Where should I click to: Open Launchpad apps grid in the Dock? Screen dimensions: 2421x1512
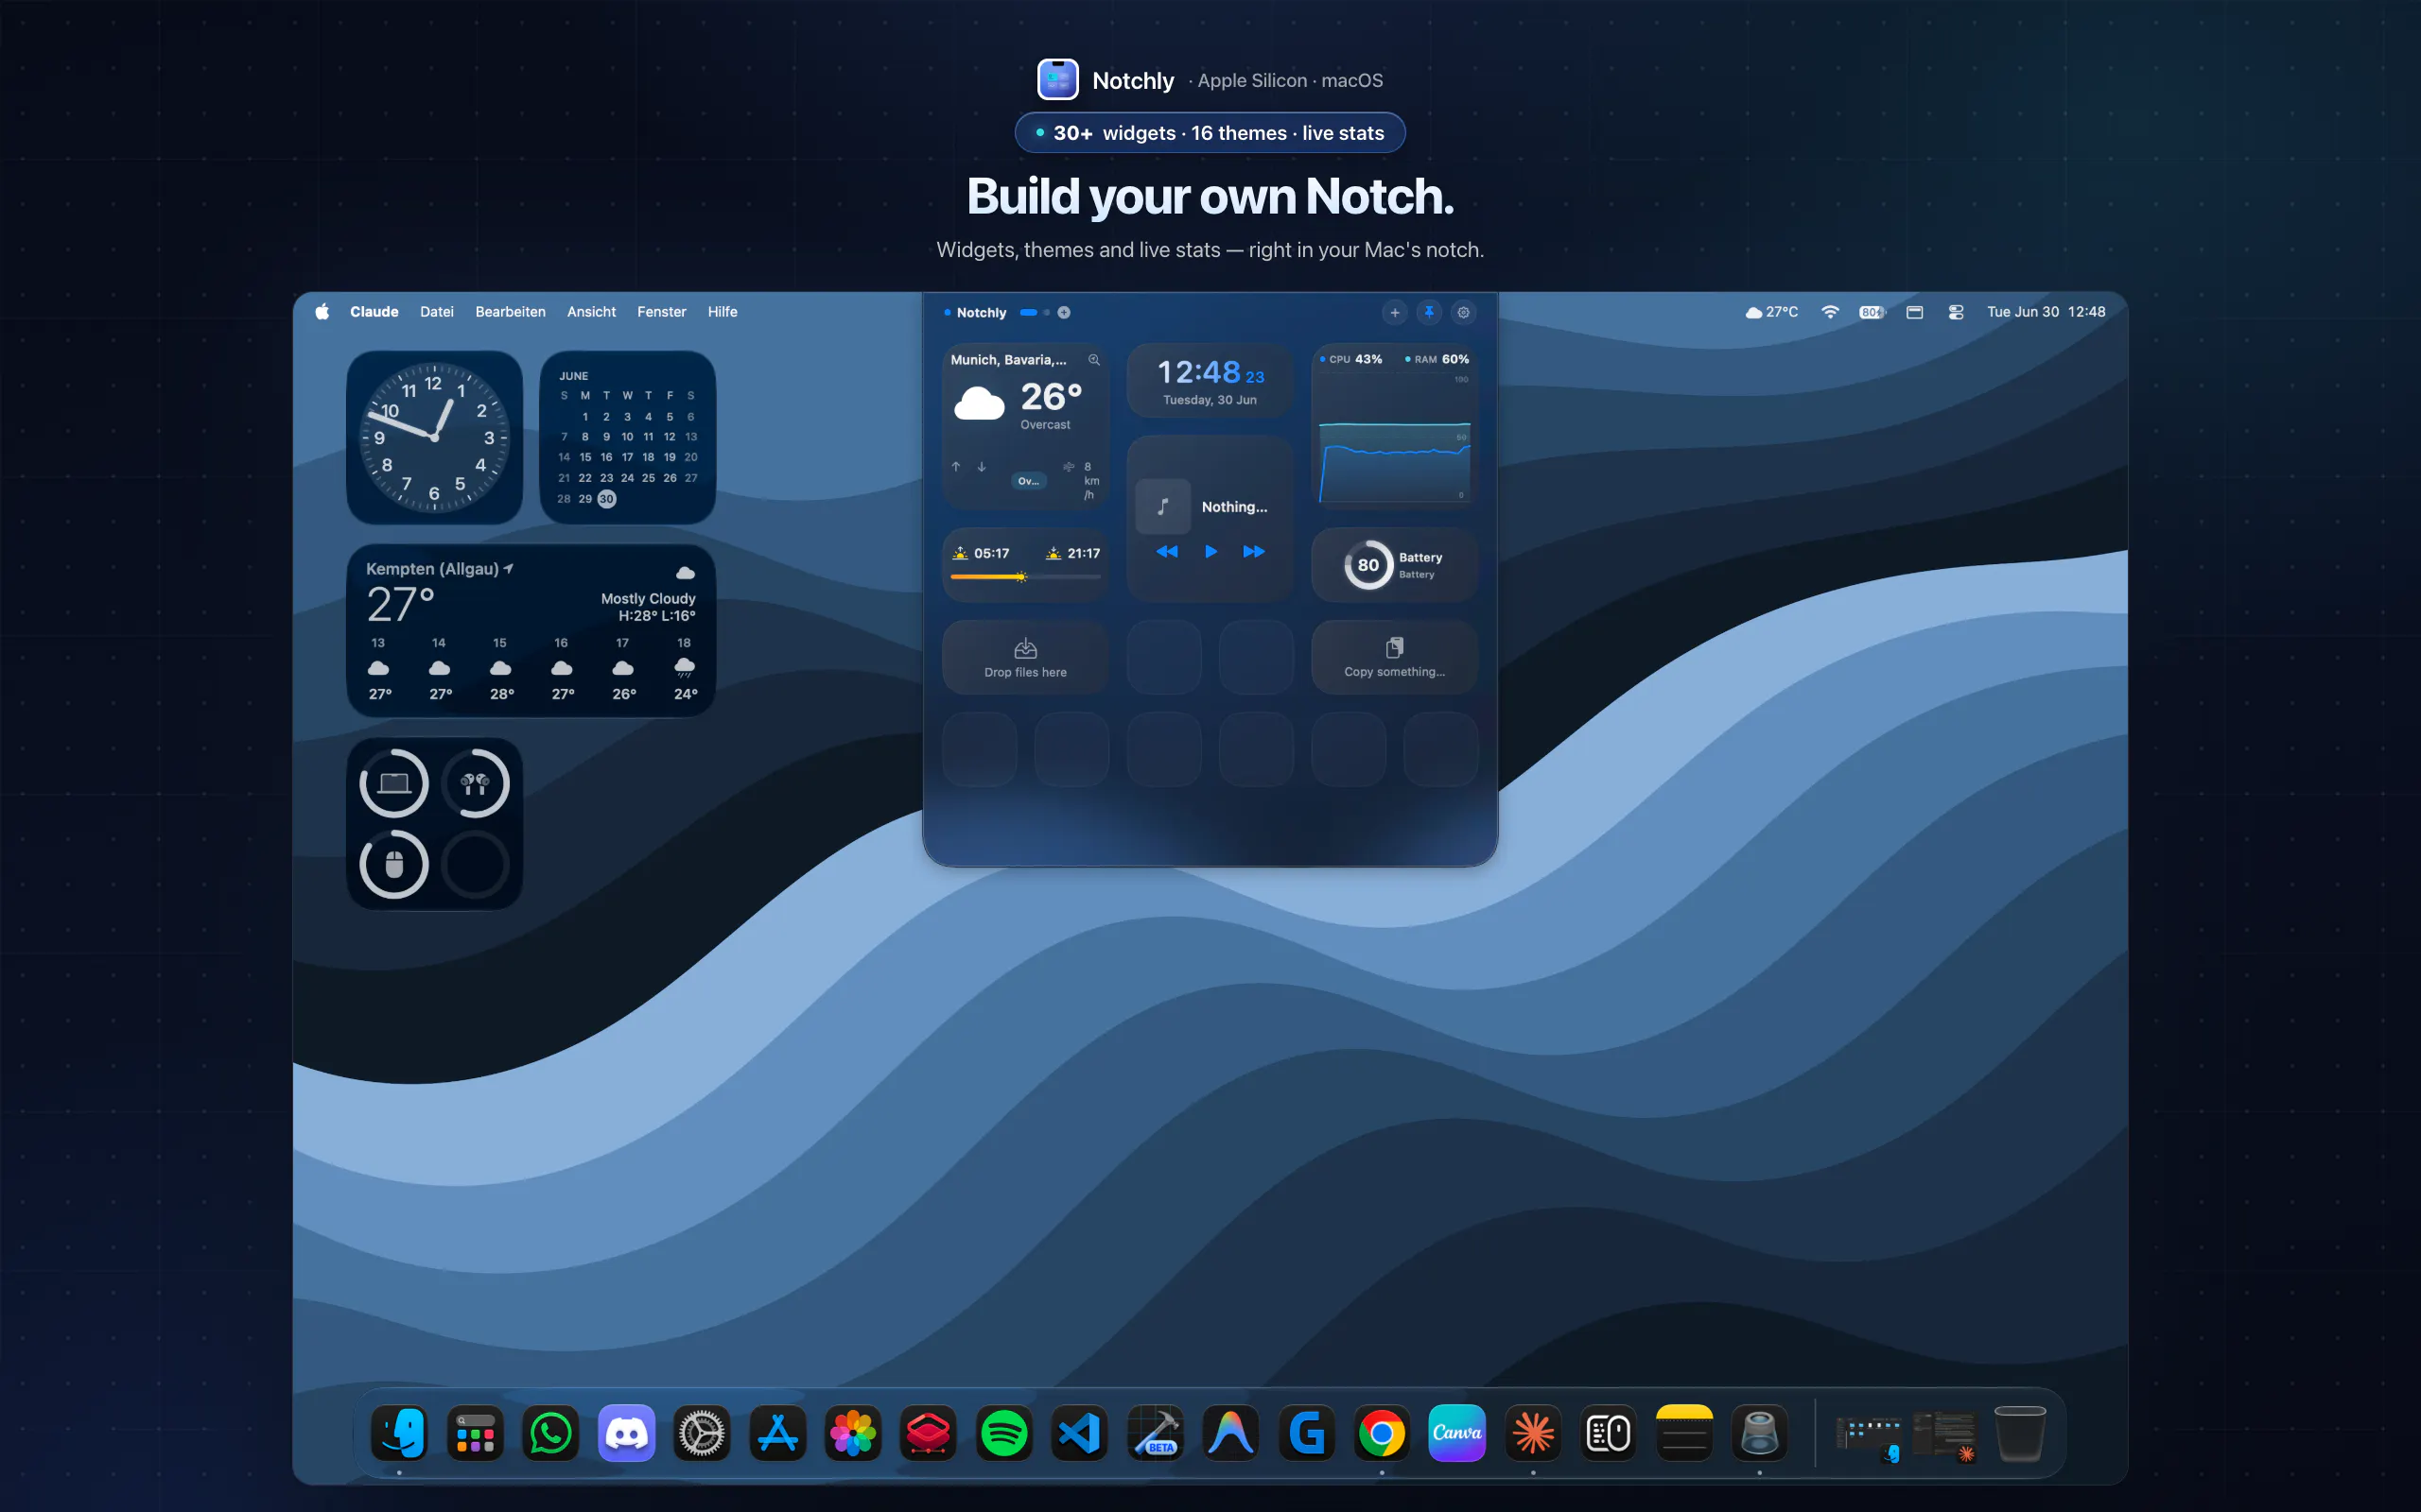click(x=475, y=1433)
